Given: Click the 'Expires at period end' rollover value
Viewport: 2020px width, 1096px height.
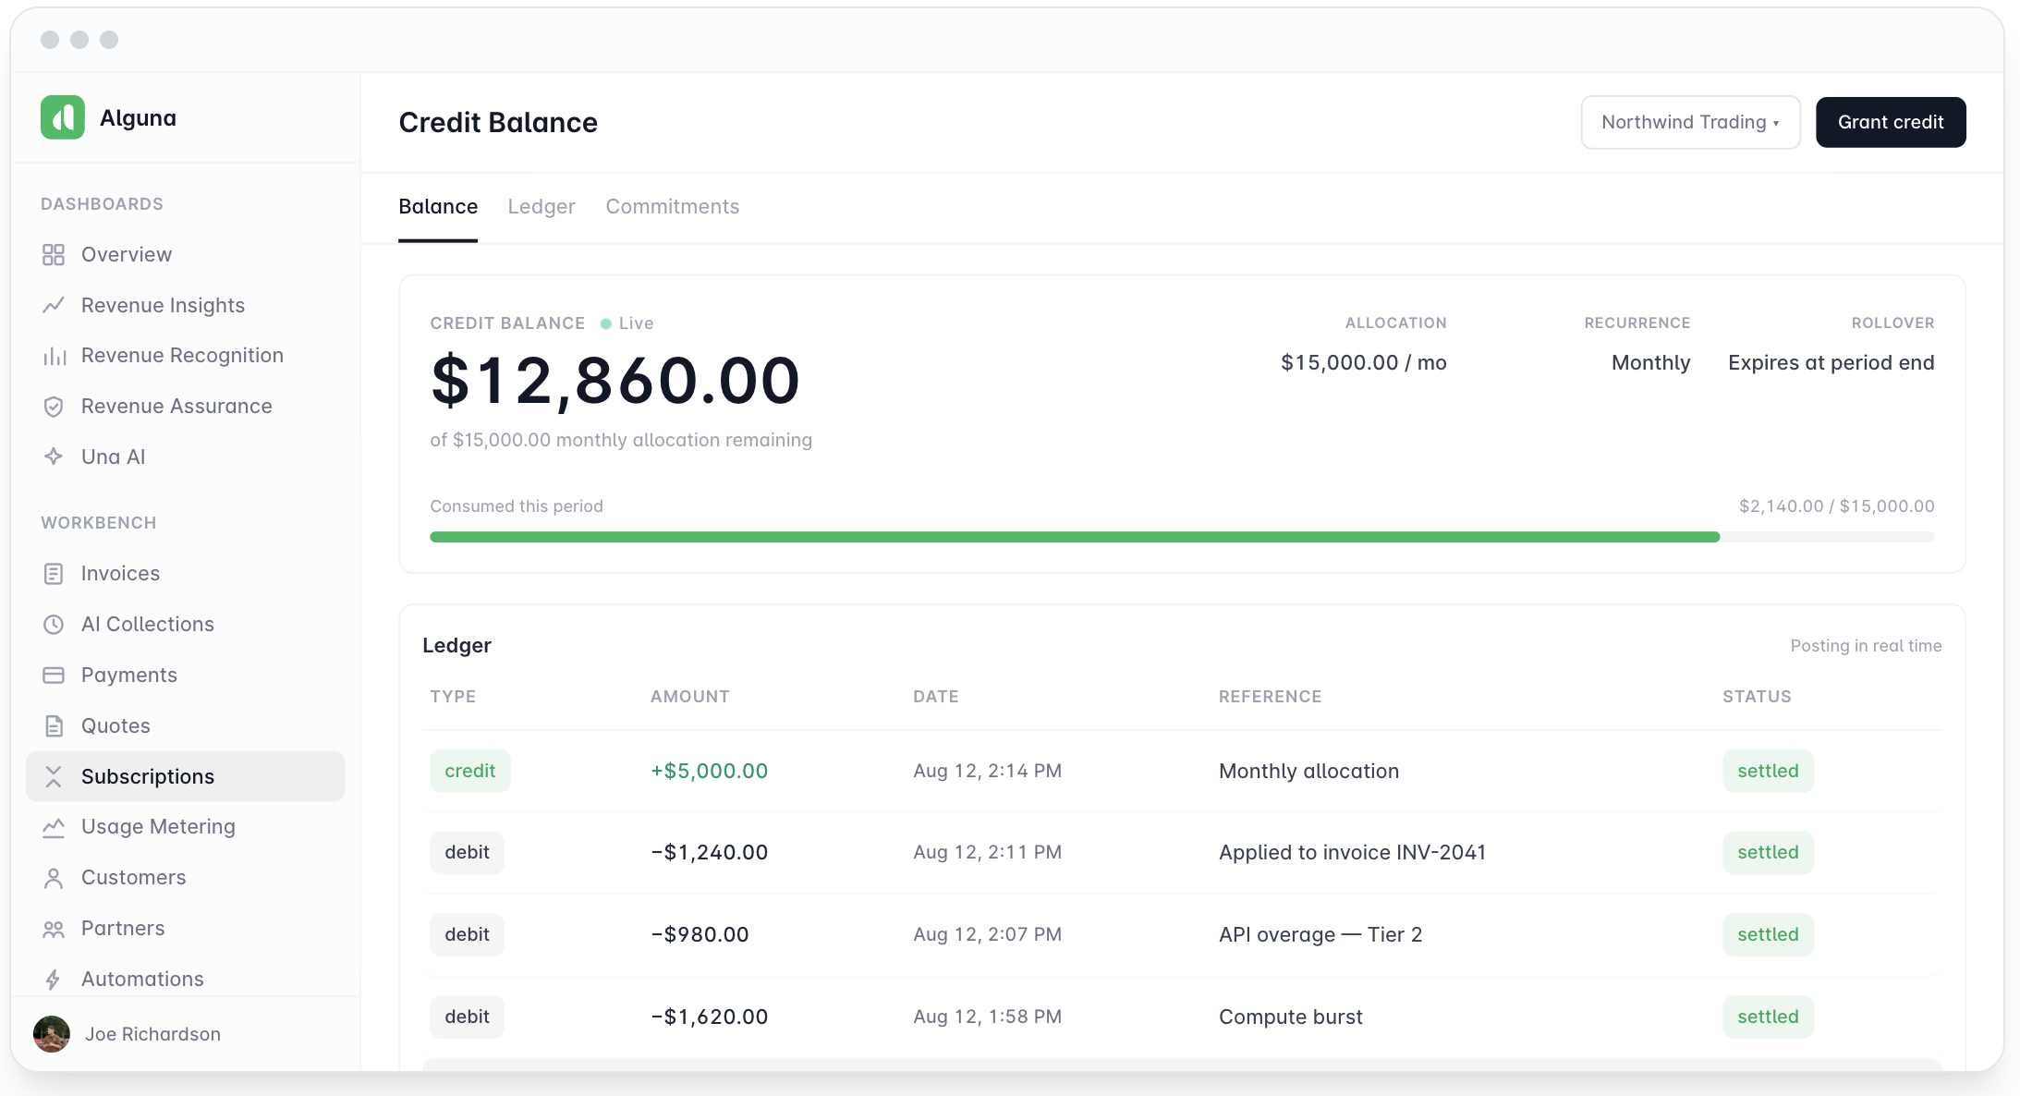Looking at the screenshot, I should coord(1831,362).
